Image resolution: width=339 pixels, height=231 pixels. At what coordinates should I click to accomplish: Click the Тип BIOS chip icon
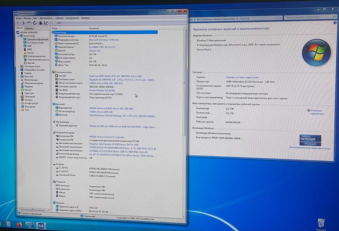click(x=57, y=90)
